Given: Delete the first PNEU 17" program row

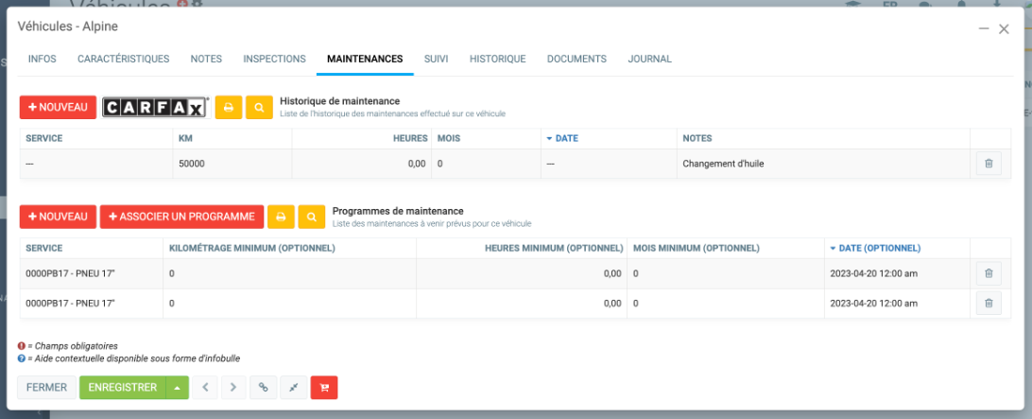Looking at the screenshot, I should 989,273.
